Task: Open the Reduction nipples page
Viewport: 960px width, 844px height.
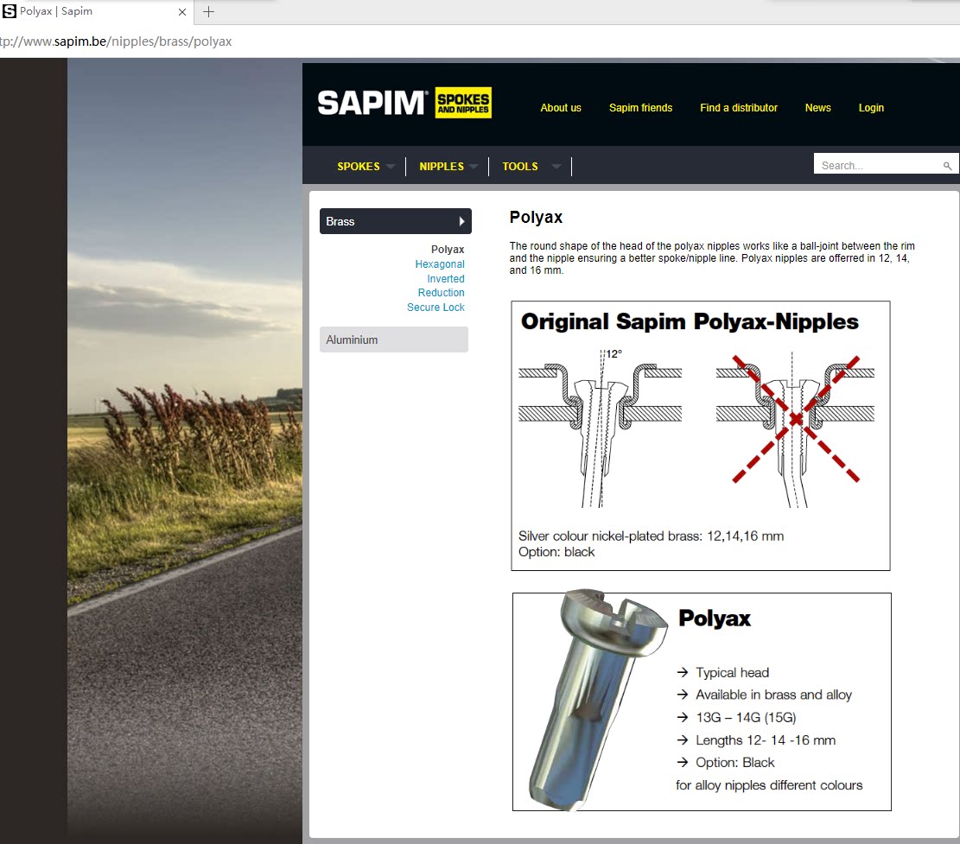Action: [441, 293]
